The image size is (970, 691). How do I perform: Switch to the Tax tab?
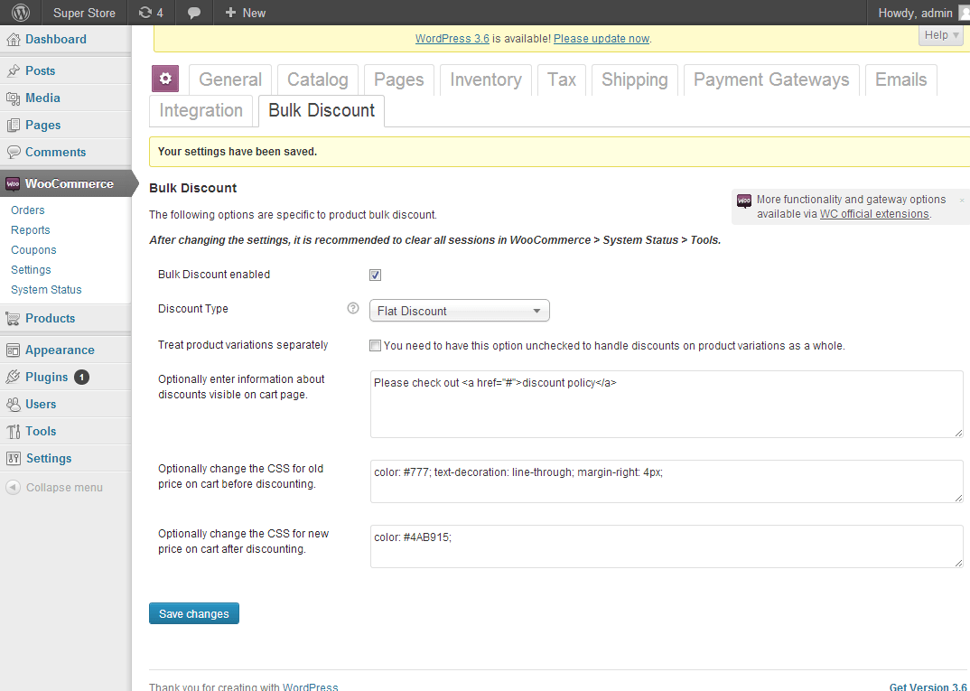pyautogui.click(x=562, y=79)
